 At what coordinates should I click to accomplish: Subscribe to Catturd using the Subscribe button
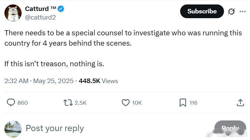click(202, 11)
